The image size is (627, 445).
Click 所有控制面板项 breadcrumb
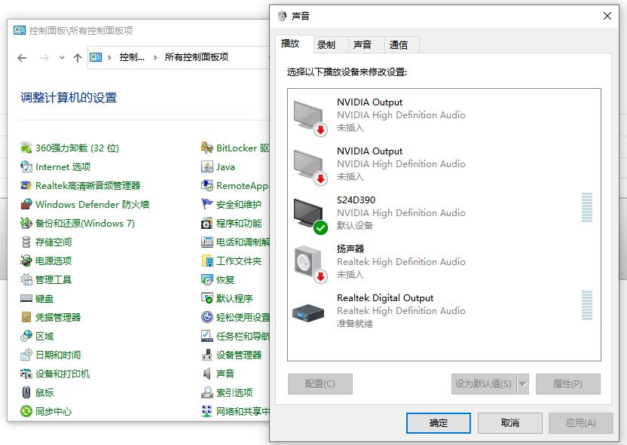(x=197, y=57)
